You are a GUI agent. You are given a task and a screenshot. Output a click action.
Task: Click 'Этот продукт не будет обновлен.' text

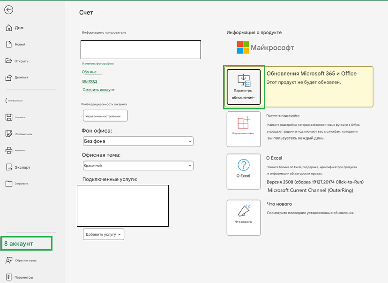click(x=304, y=82)
